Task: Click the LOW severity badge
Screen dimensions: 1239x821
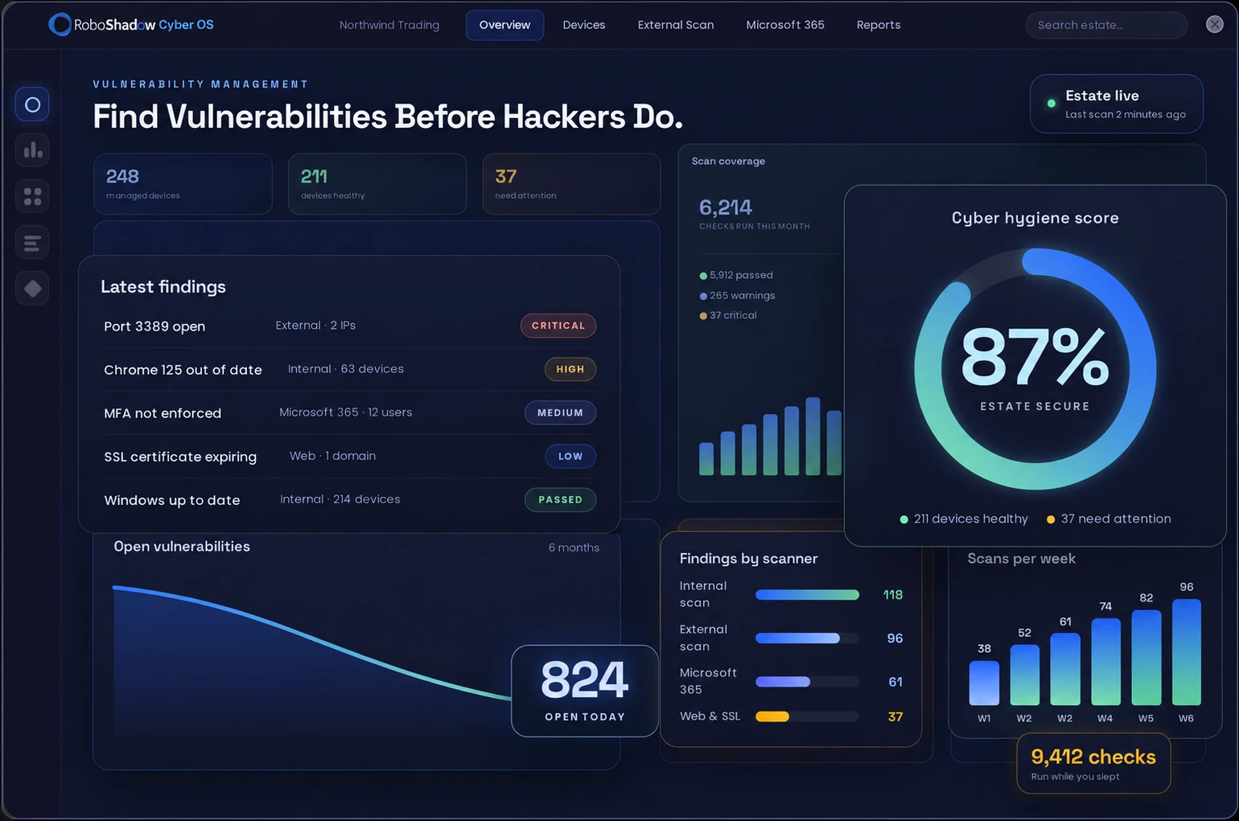Action: 570,456
